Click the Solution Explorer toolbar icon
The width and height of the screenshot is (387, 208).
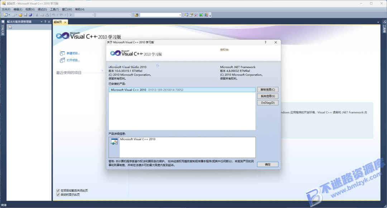[186, 15]
